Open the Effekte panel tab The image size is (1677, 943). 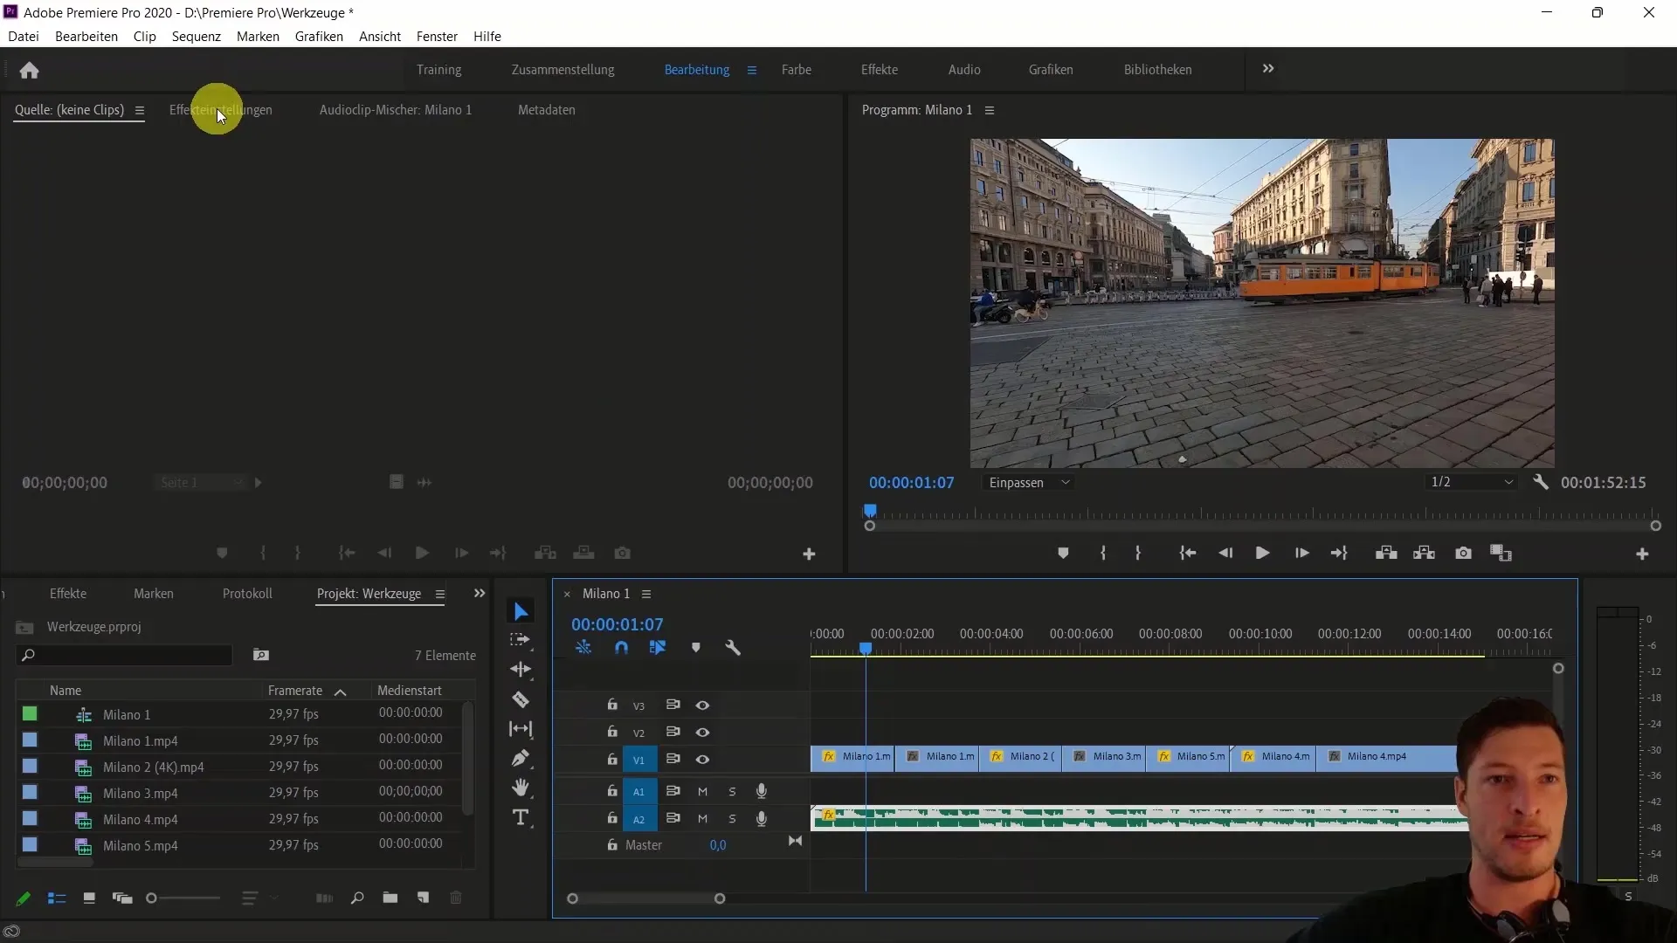point(68,594)
